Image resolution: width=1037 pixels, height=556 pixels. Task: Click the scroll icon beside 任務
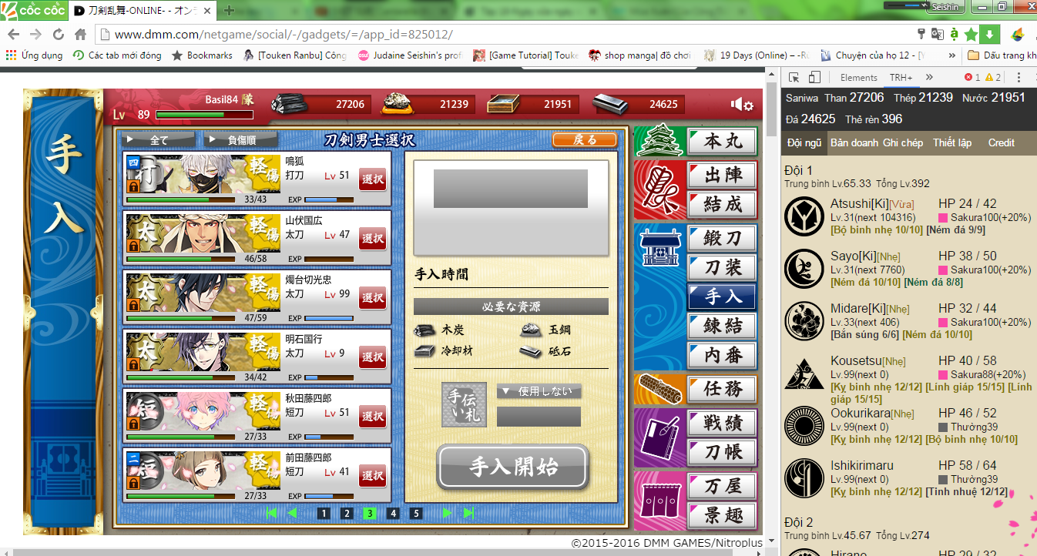tap(659, 390)
